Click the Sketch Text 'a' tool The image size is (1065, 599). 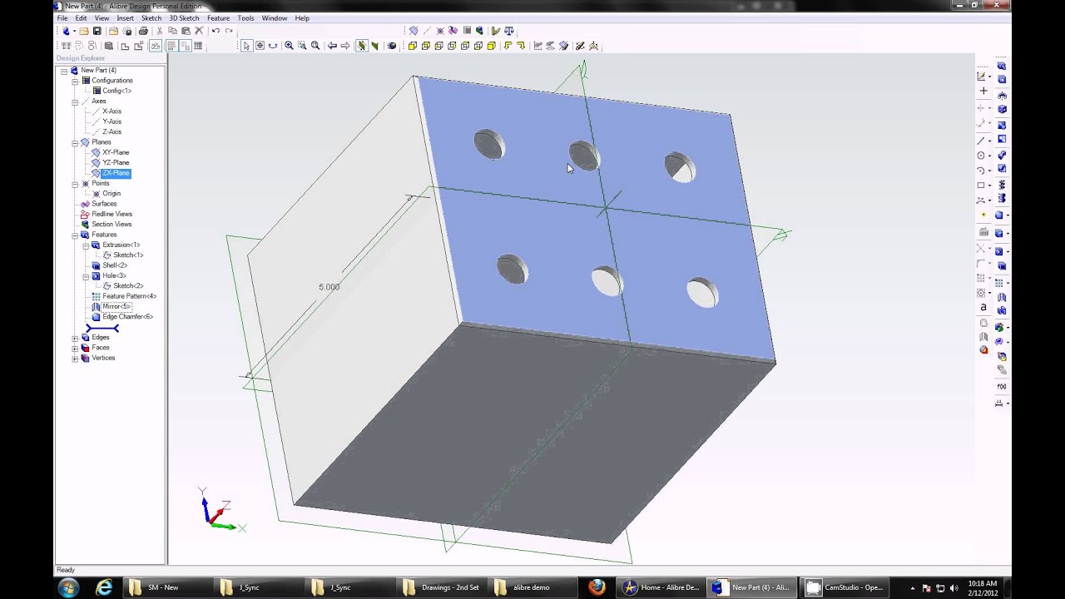pyautogui.click(x=983, y=307)
